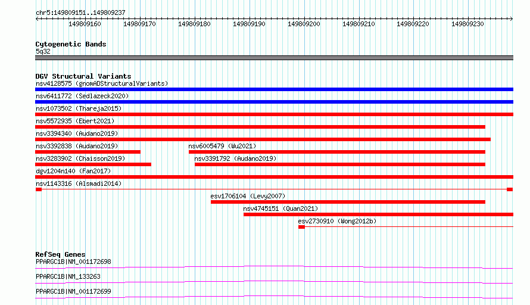Image resolution: width=530 pixels, height=305 pixels.
Task: Click the short red bar of nsv3392838
Action: 88,152
